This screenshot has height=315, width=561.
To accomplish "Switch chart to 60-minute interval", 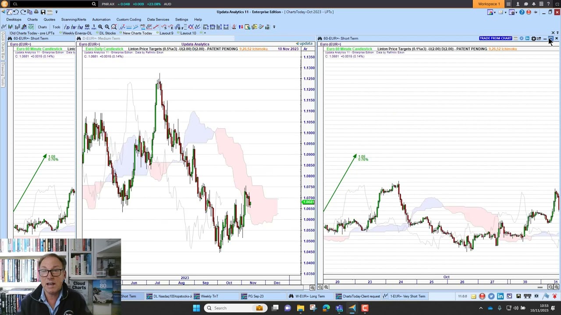I will pos(87,27).
